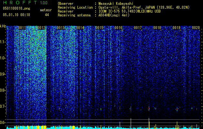Click the 1.1 kHz axis tick label
The width and height of the screenshot is (203, 129).
click(x=3, y=42)
